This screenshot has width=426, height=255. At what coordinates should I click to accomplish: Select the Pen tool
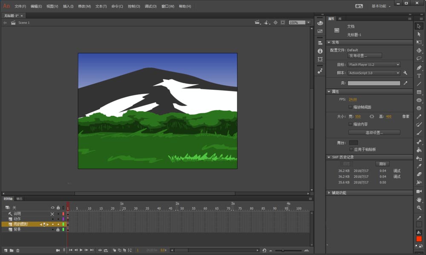[x=419, y=68]
